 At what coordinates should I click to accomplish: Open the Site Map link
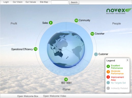pos(44,2)
